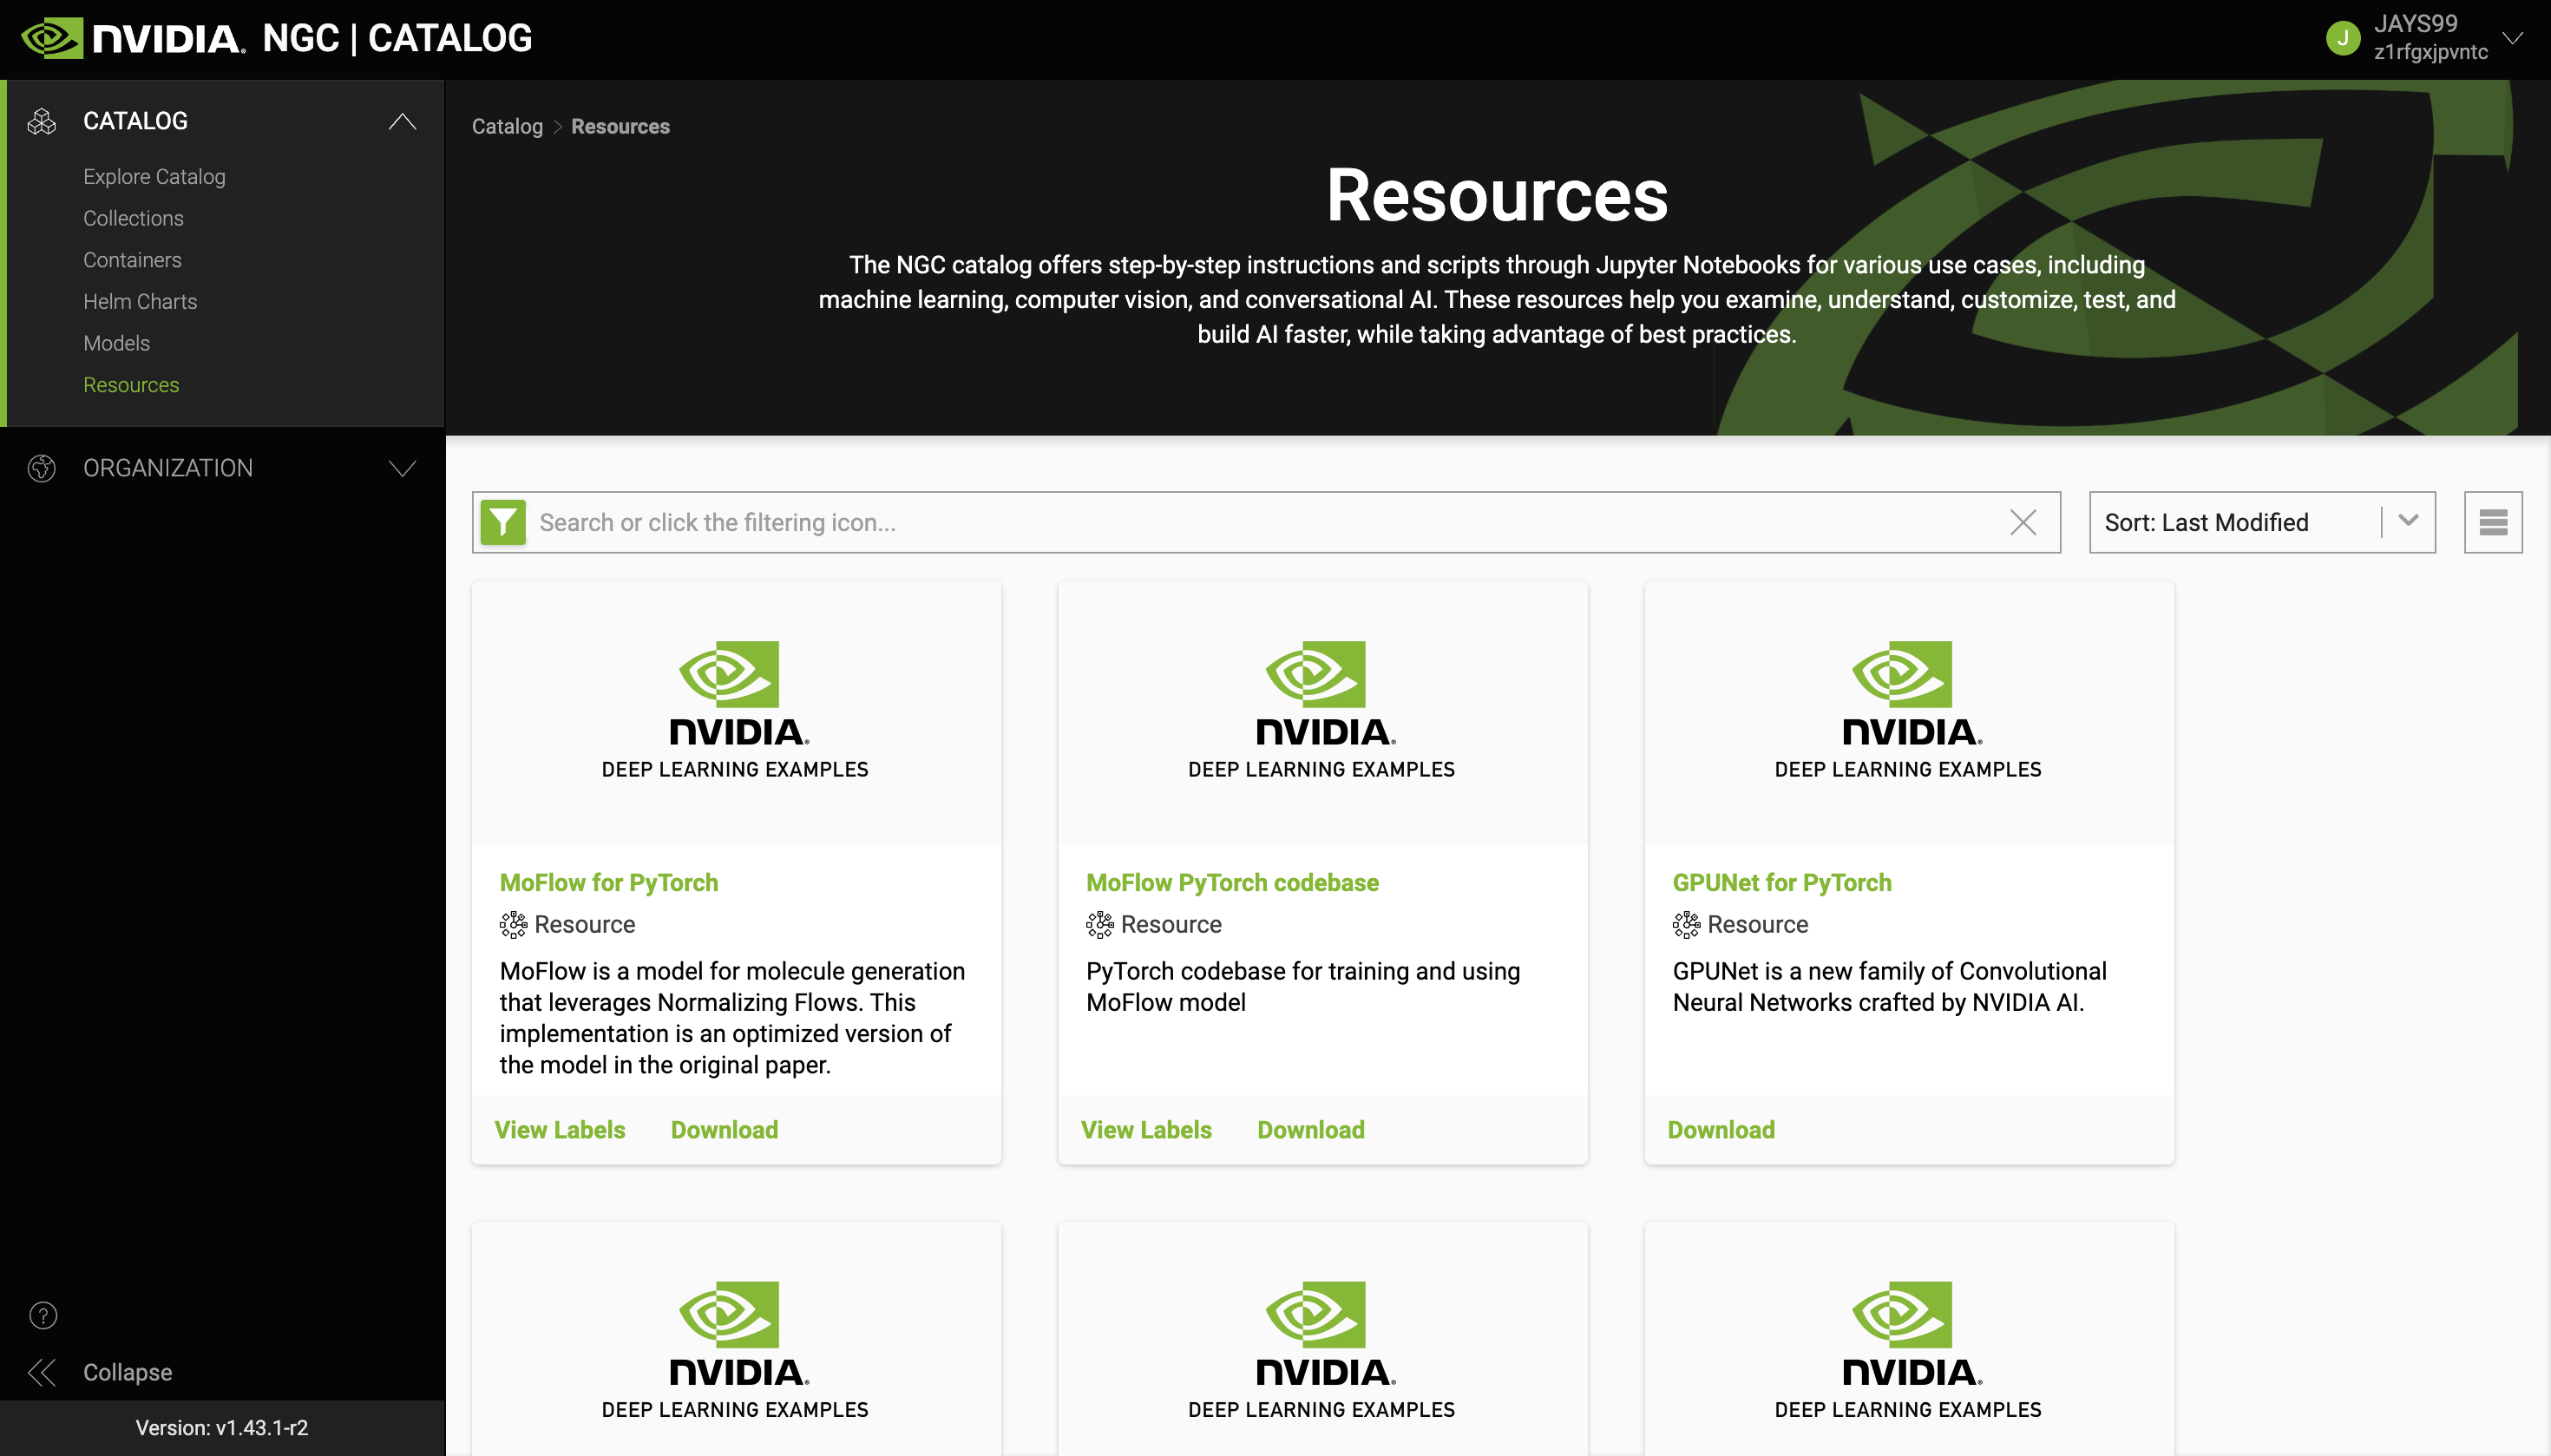Click the Catalog menu icon

[x=42, y=117]
